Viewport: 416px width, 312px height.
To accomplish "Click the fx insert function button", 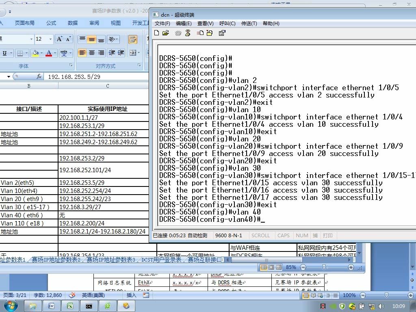I will [x=39, y=77].
